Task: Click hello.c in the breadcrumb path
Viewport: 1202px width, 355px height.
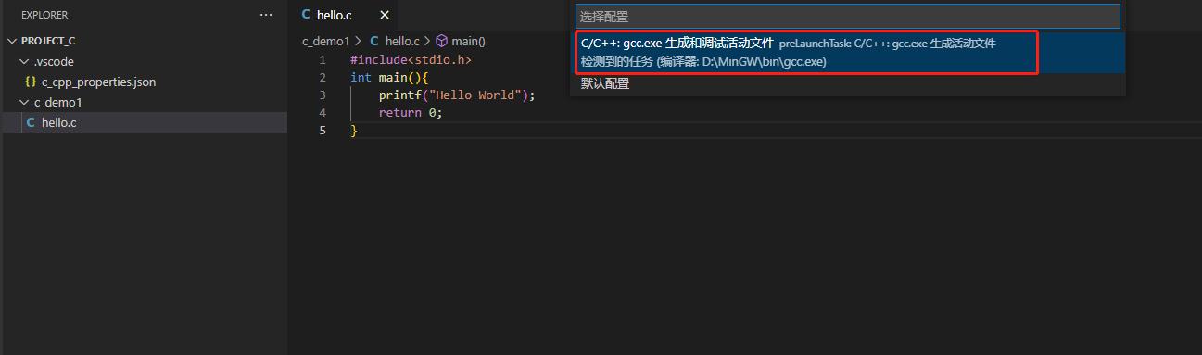Action: 402,41
